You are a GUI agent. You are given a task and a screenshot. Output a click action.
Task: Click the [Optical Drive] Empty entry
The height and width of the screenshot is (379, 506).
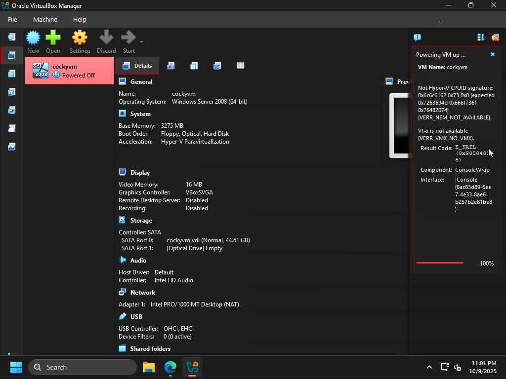pos(194,249)
